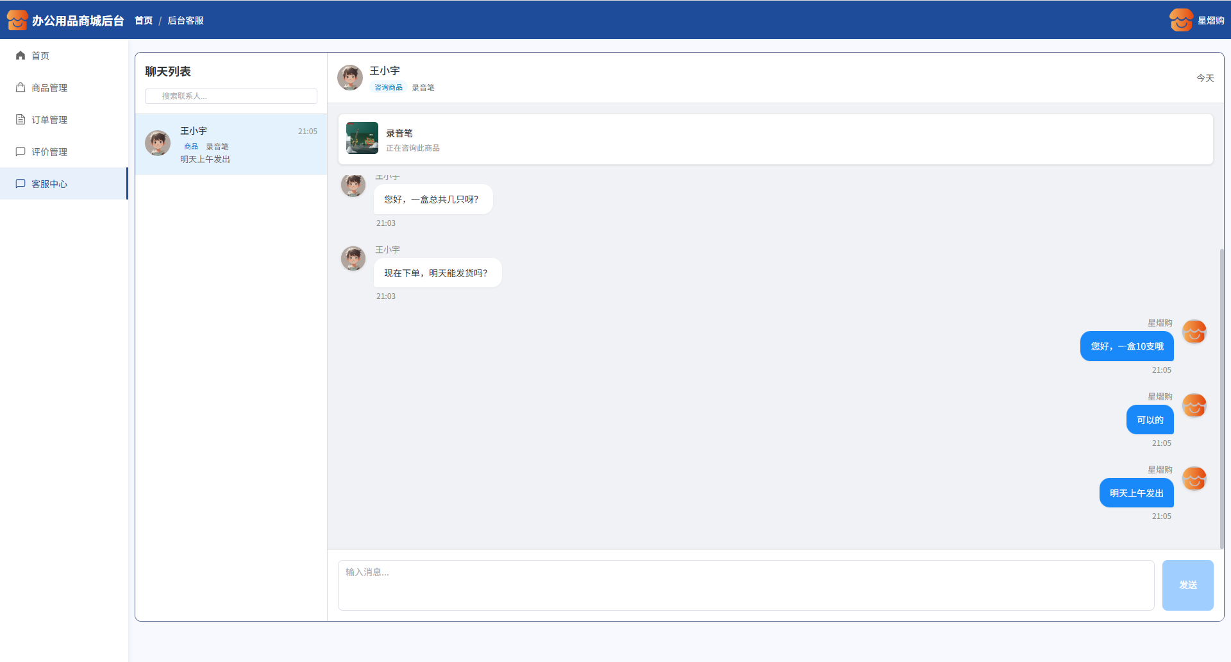The height and width of the screenshot is (662, 1231).
Task: Click the 明天上午发出 message bubble
Action: coord(1136,493)
